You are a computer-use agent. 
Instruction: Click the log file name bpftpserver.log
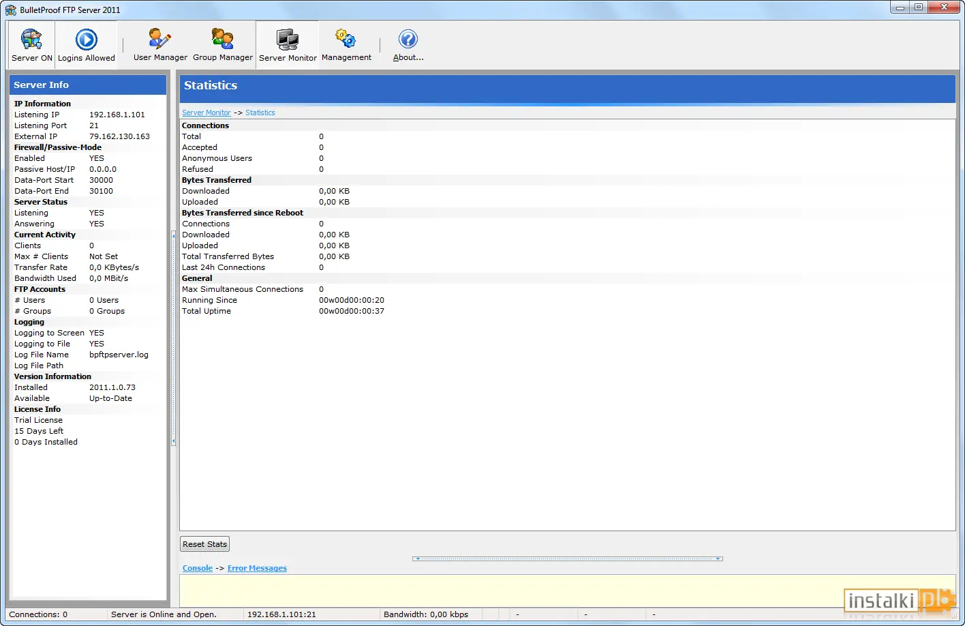click(119, 355)
